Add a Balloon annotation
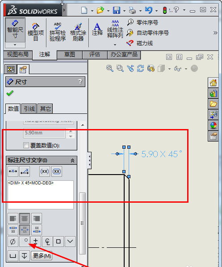 click(142, 22)
